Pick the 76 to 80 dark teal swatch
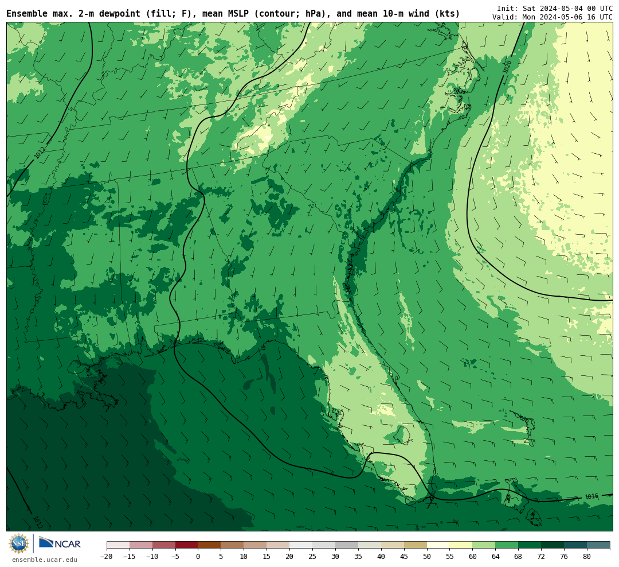Image resolution: width=619 pixels, height=567 pixels. click(576, 545)
